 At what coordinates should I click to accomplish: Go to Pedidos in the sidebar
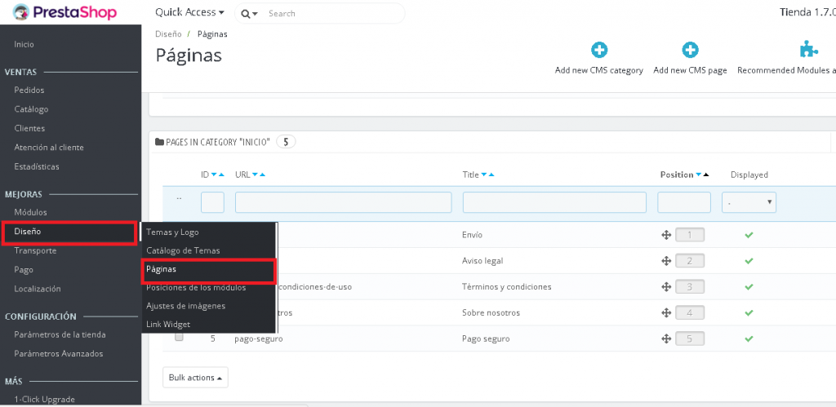pos(29,90)
